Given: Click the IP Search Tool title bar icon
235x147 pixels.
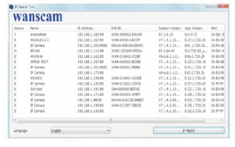Looking at the screenshot, I should coord(11,7).
